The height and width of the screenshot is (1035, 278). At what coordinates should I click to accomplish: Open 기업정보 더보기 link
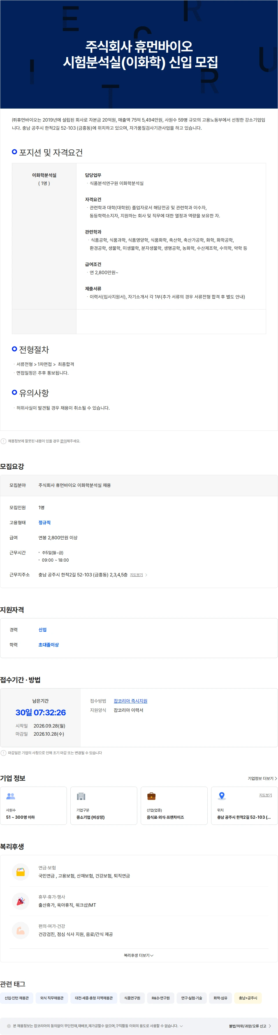(262, 778)
